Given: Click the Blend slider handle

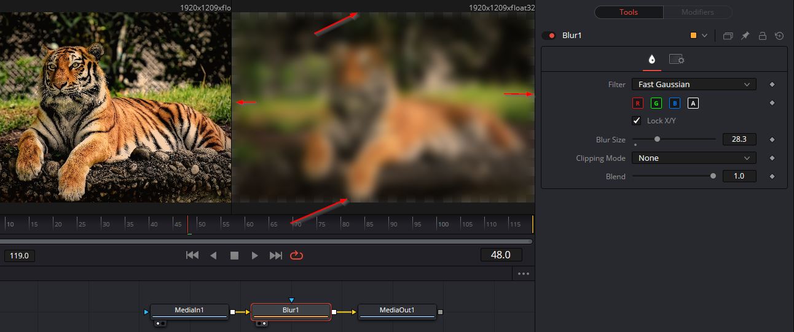Looking at the screenshot, I should [x=713, y=176].
